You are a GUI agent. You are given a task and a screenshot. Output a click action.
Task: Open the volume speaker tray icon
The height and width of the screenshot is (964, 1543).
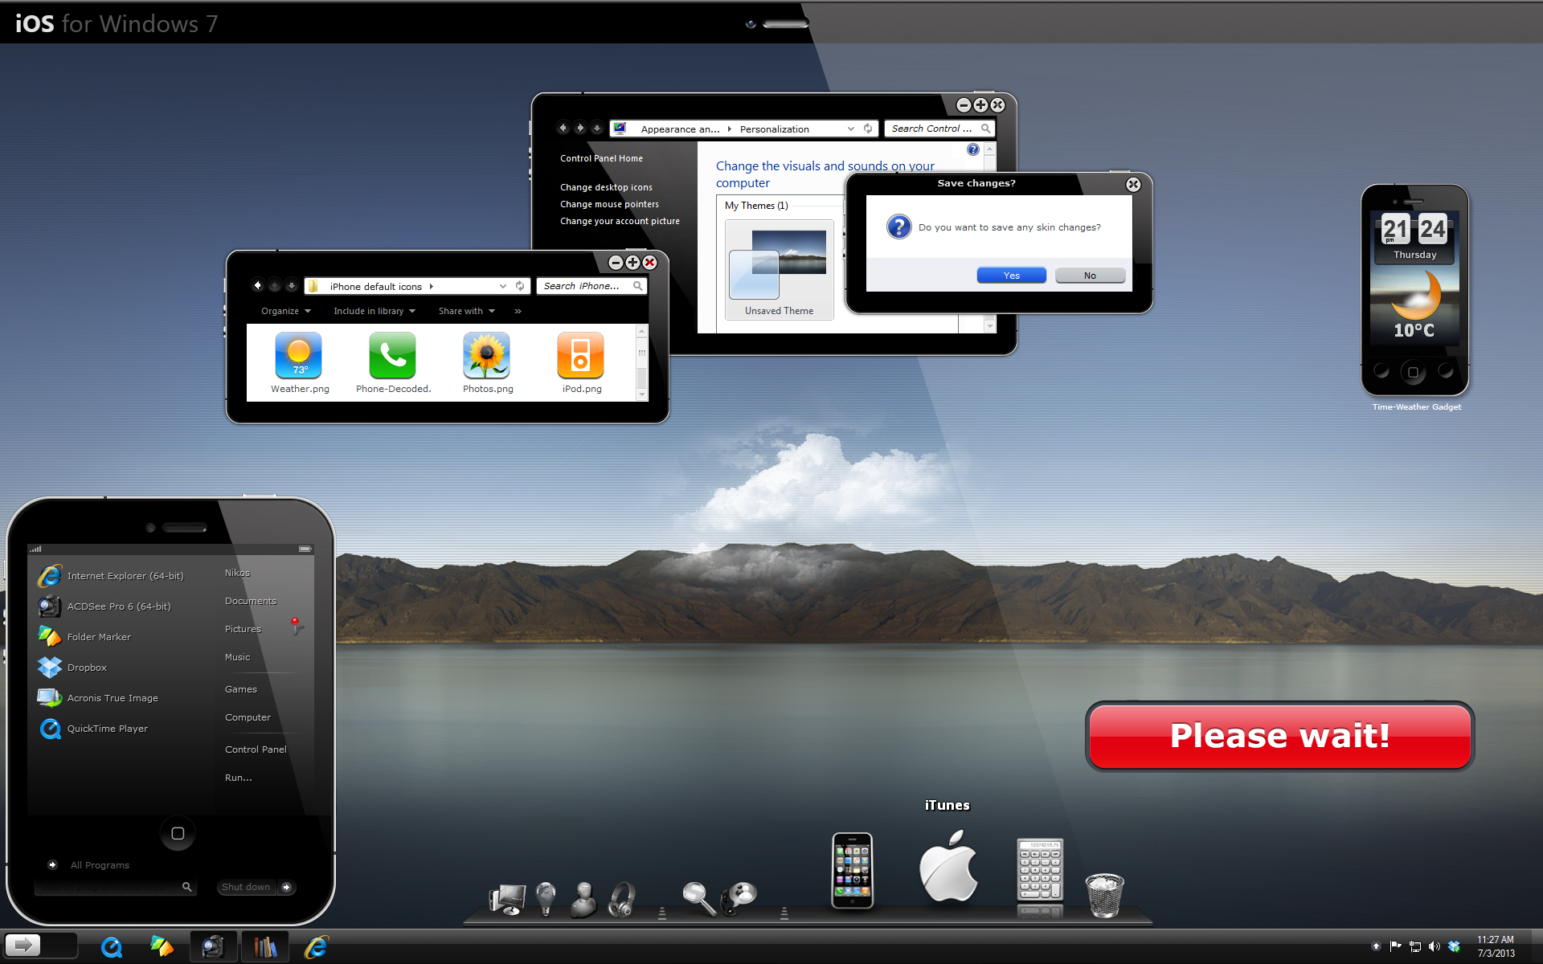point(1435,946)
